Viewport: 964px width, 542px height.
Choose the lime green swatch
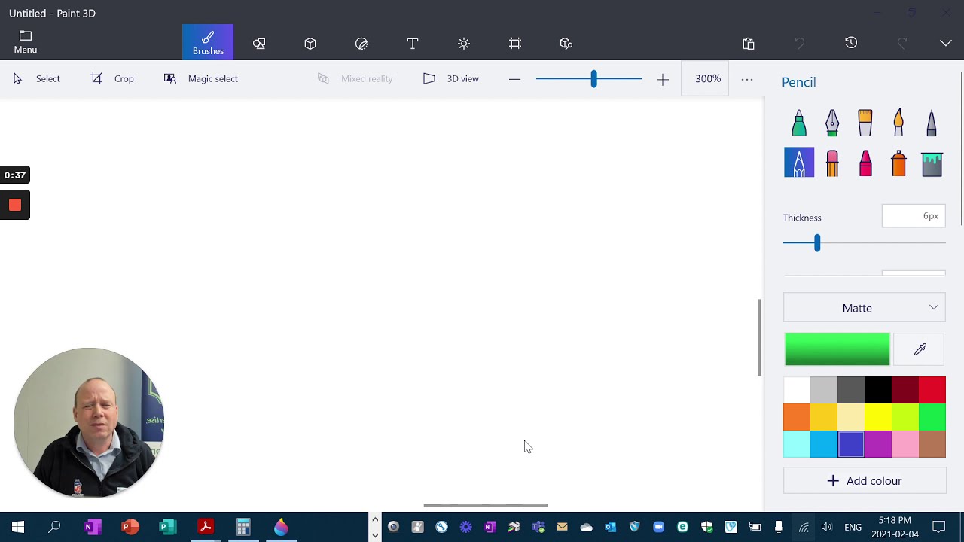905,417
